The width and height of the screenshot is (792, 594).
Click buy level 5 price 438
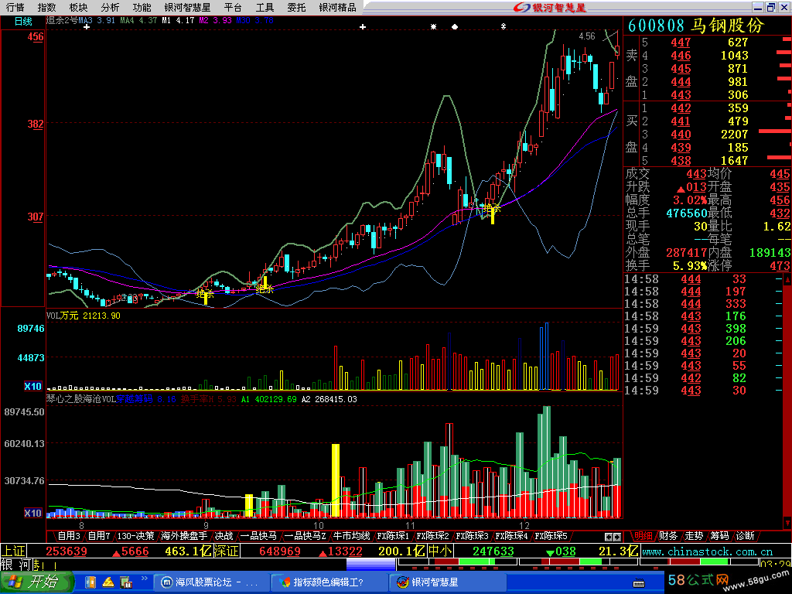click(x=681, y=161)
